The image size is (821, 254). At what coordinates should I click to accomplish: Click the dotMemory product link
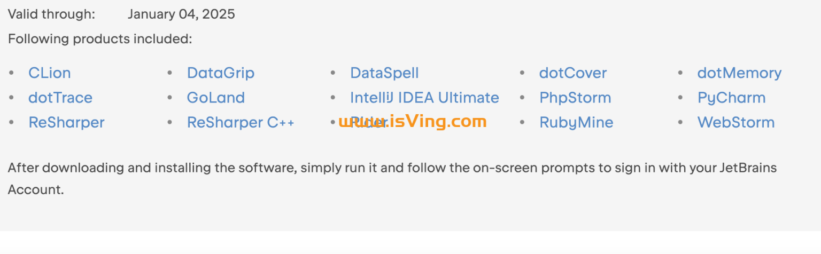(x=739, y=73)
